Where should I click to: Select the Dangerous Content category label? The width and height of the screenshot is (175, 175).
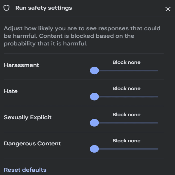coord(32,144)
